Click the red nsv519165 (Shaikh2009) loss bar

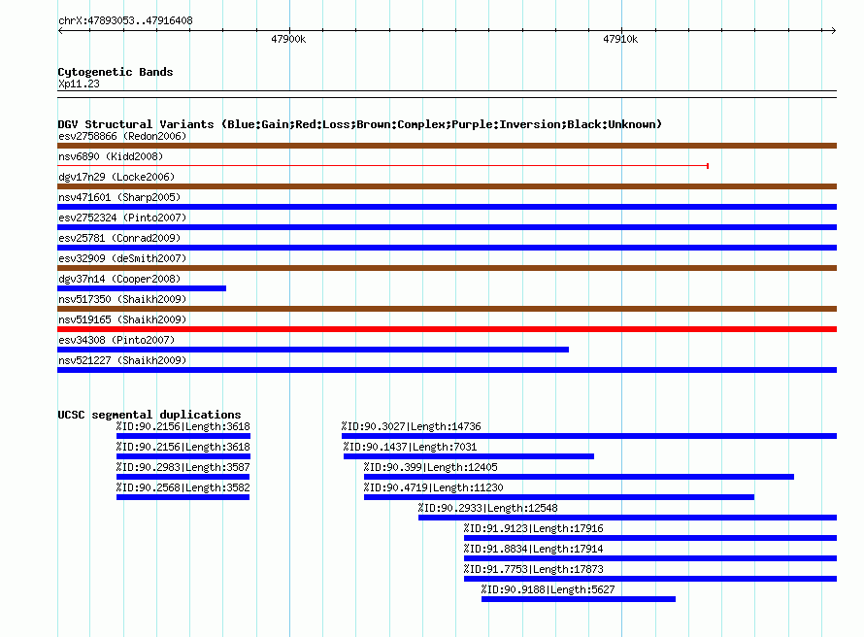[x=447, y=329]
